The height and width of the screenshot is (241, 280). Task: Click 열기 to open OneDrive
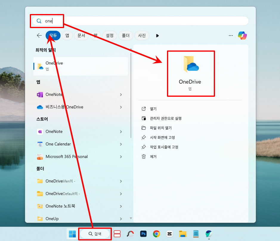153,109
